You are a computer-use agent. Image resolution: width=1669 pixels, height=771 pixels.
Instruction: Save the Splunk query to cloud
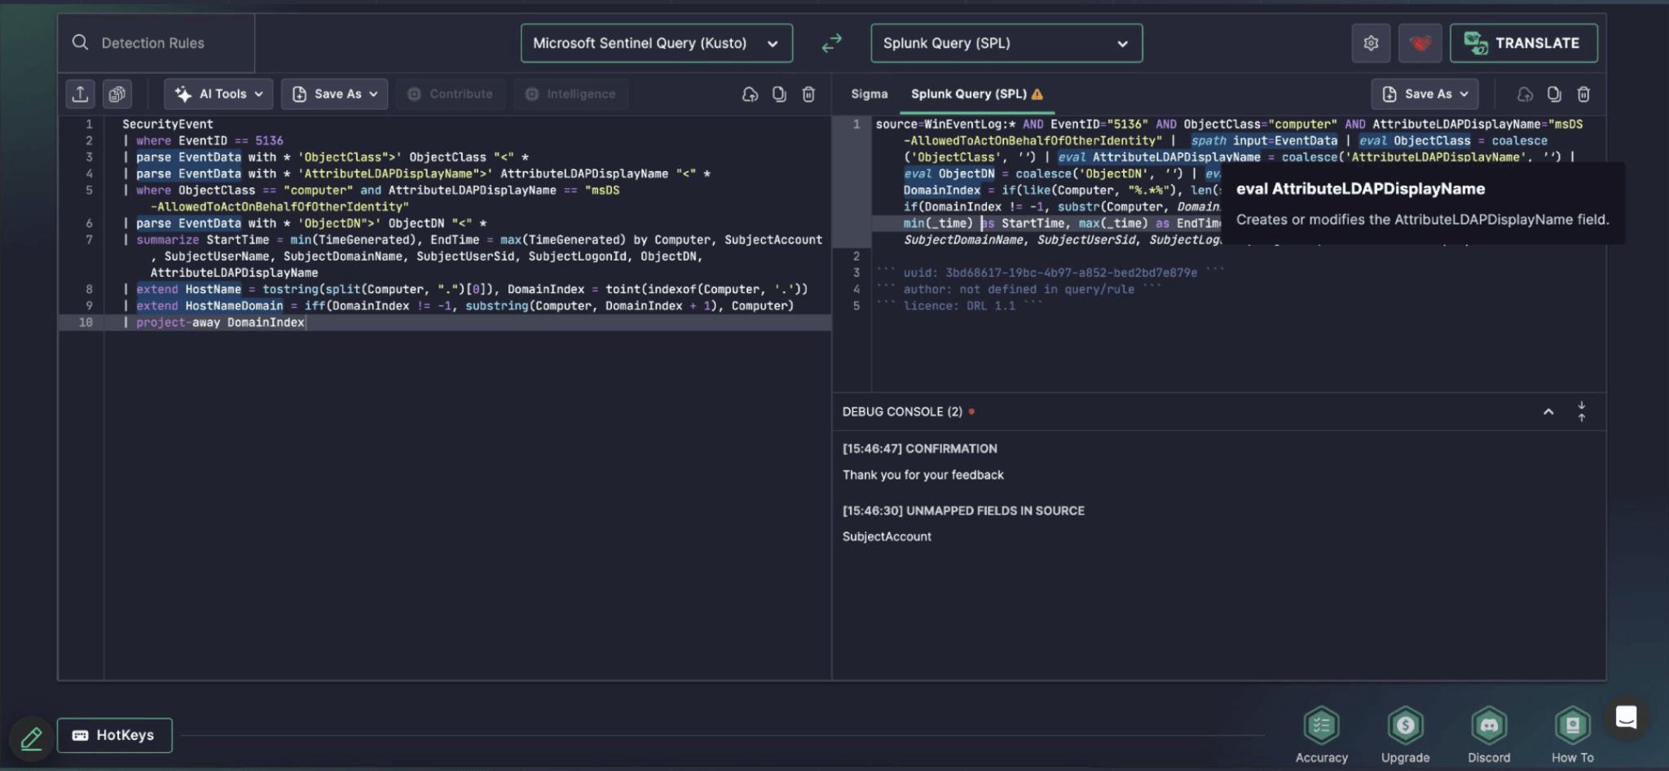click(1525, 94)
